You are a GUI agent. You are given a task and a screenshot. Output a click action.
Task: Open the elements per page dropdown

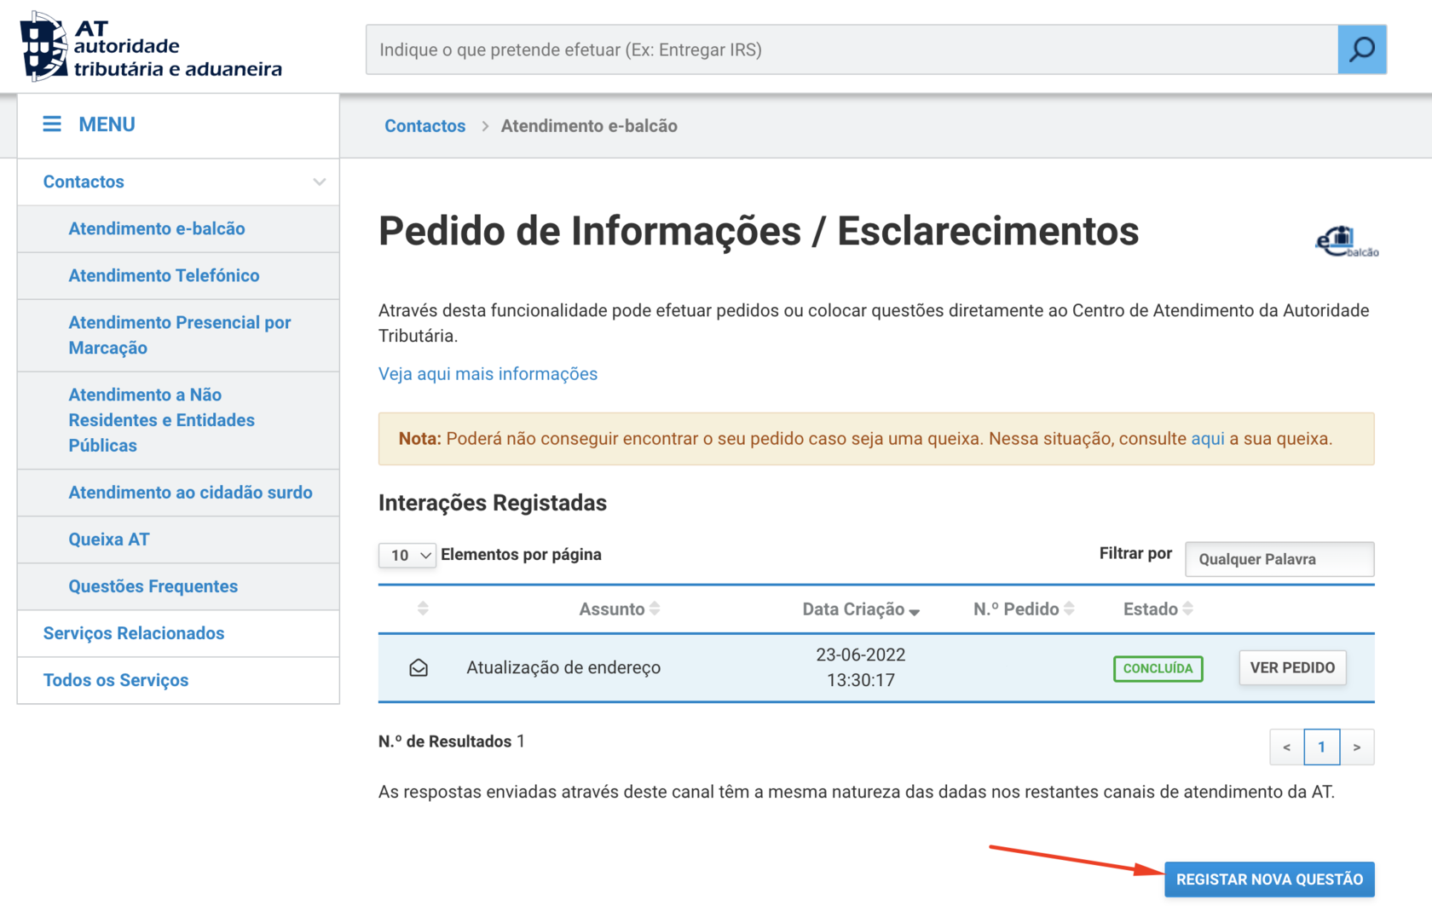[x=407, y=556]
